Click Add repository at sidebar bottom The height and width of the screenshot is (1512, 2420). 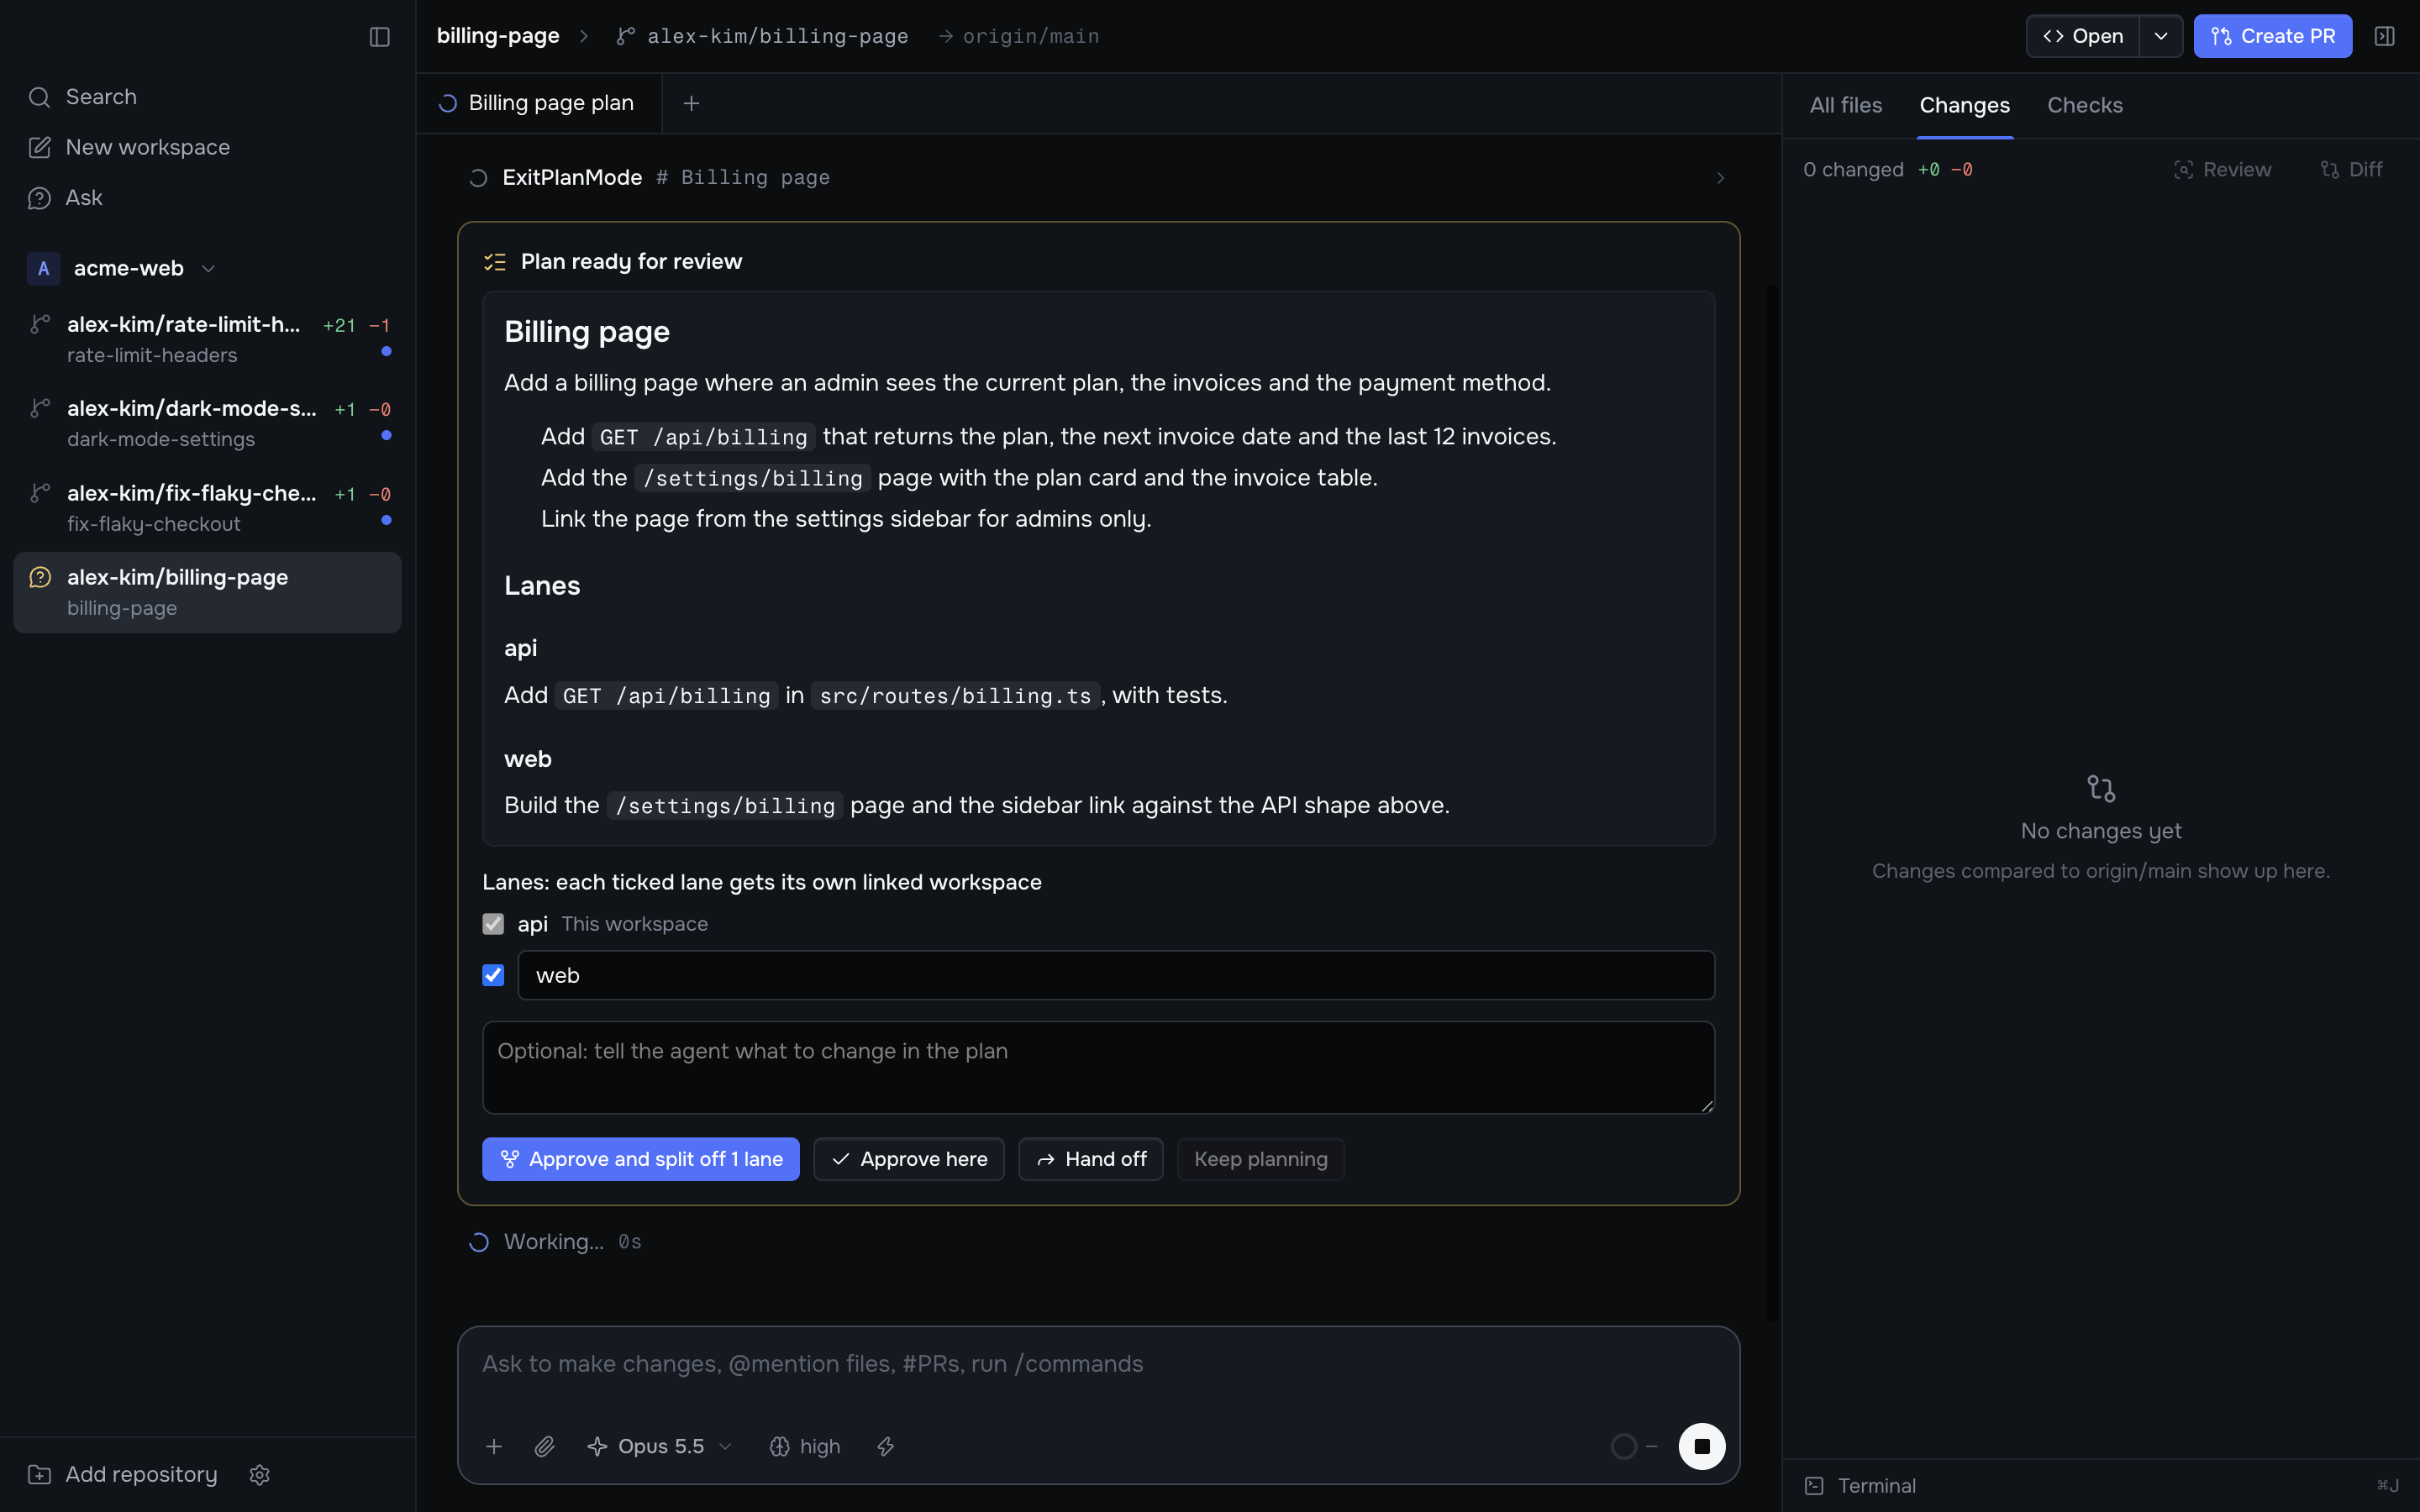click(x=122, y=1474)
